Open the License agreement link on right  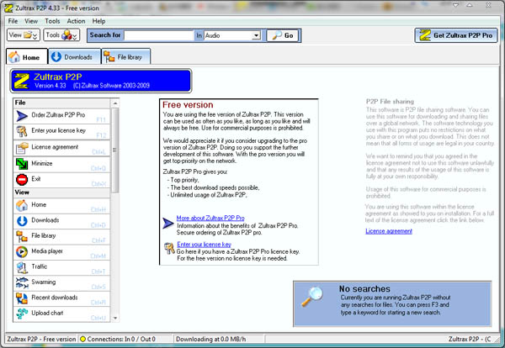tap(389, 230)
